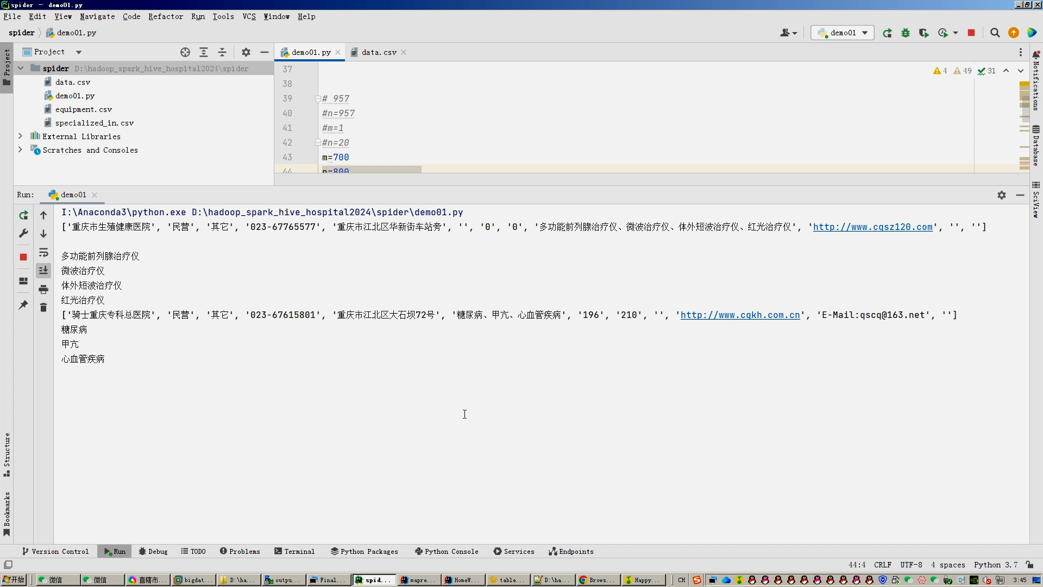Click the Search Everywhere magnifier icon

pos(995,33)
